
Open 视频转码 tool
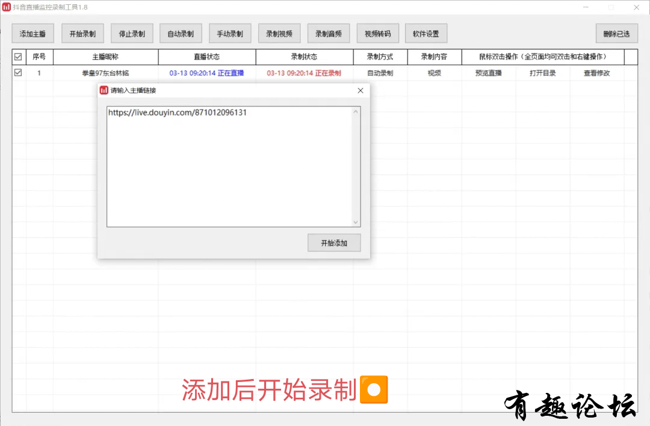377,34
